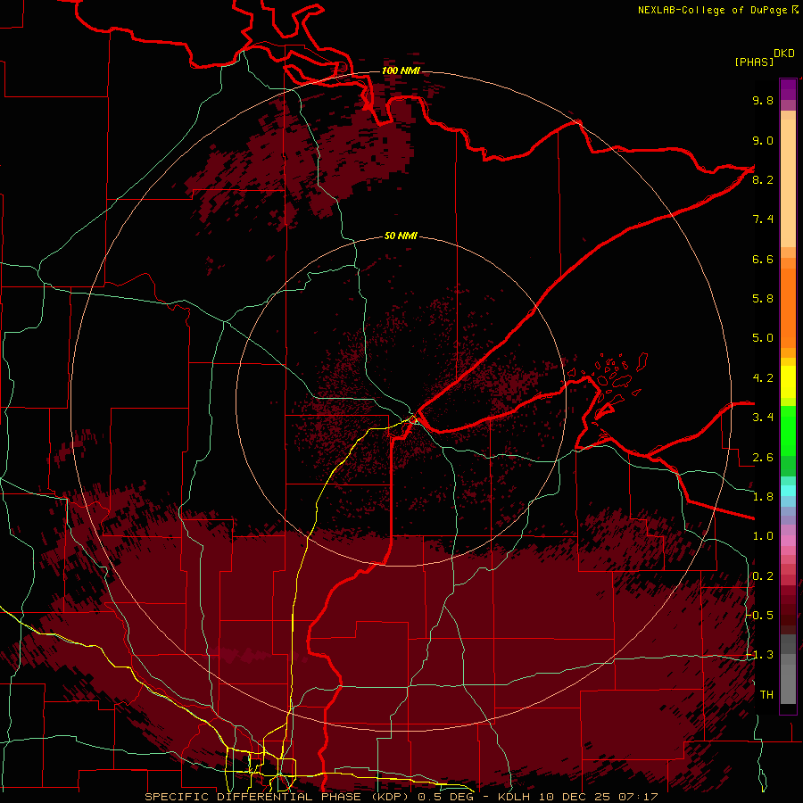Click the -1.3 value on the color scale
803x803 pixels.
pyautogui.click(x=759, y=655)
